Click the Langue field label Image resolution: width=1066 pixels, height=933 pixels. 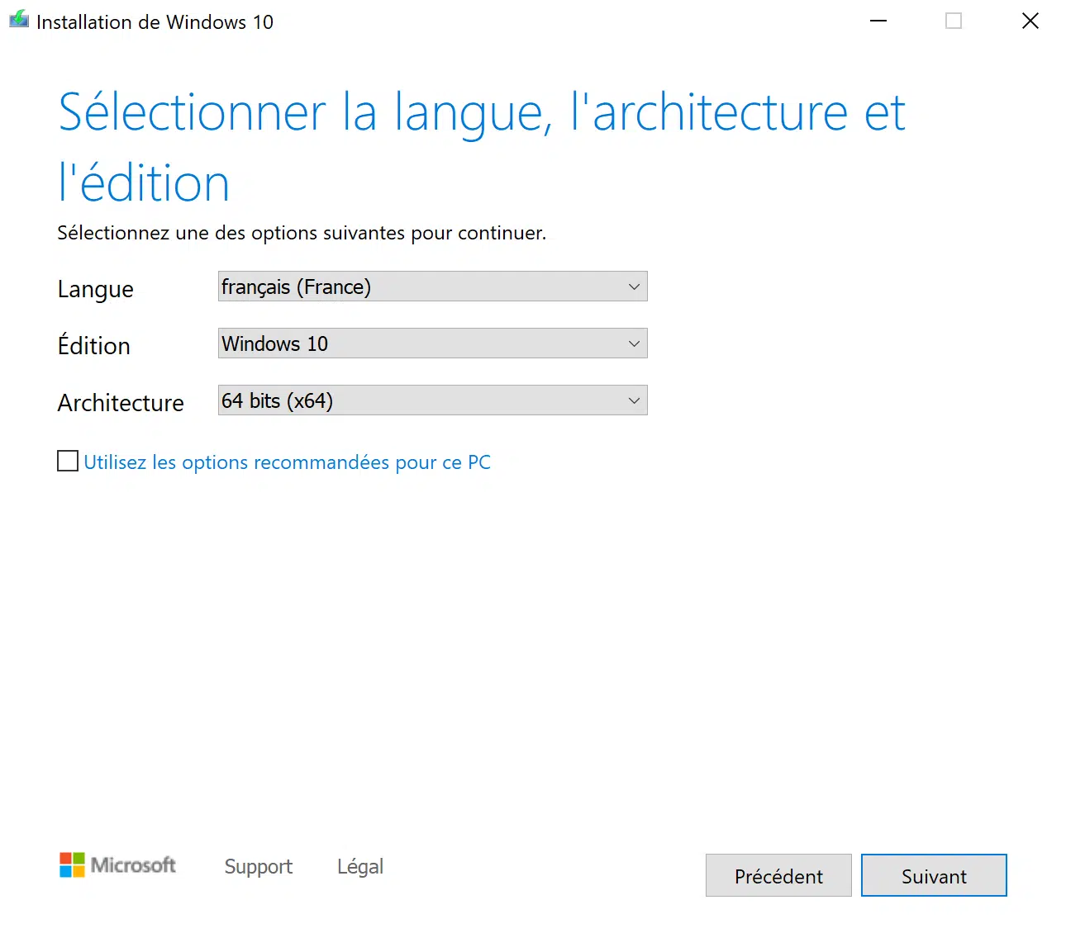point(96,289)
